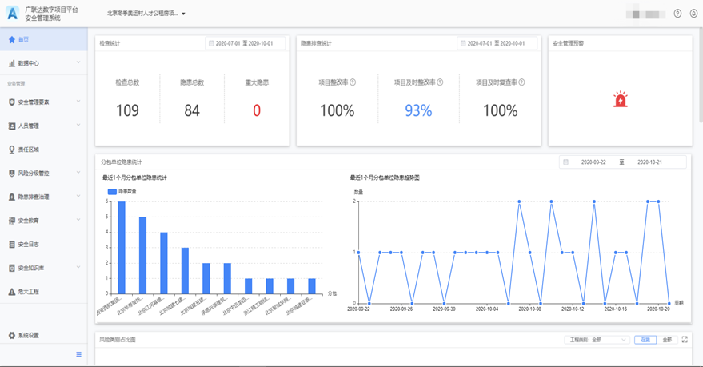Image resolution: width=703 pixels, height=367 pixels.
Task: Click the trend line point at 2020-09-22
Action: [358, 253]
